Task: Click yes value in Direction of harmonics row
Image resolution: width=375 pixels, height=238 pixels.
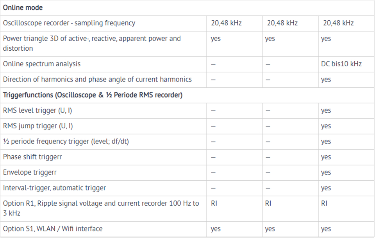Action: click(x=326, y=80)
